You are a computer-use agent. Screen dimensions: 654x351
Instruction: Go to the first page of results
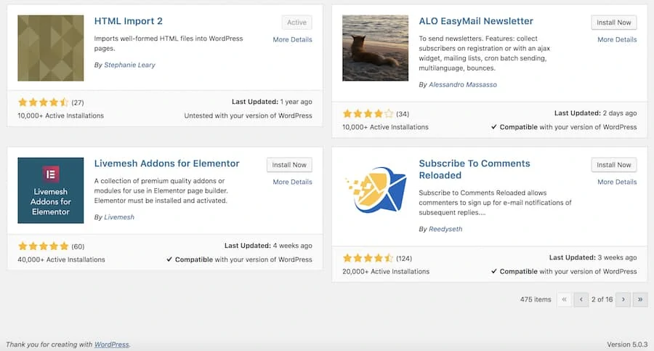[564, 299]
